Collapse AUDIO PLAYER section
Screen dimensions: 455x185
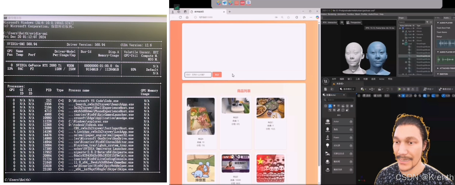click(x=438, y=23)
